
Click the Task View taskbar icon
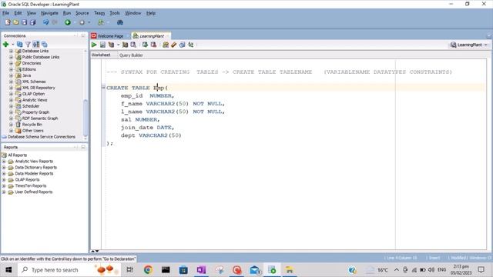click(129, 270)
